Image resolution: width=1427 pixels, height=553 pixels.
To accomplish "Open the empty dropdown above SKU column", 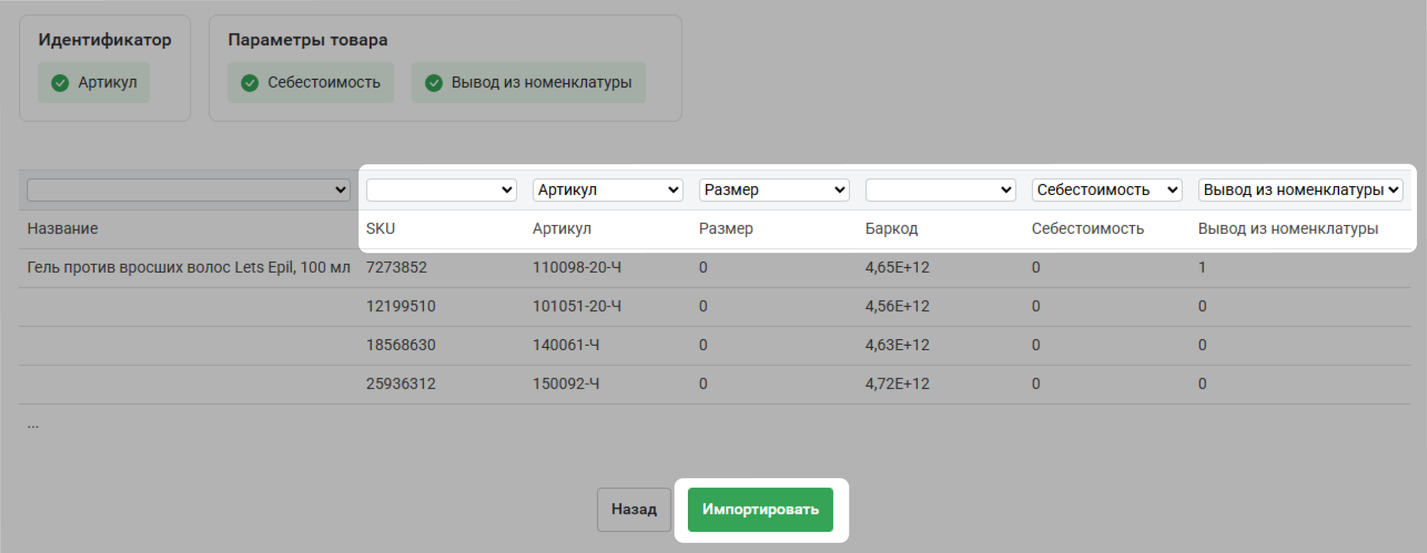I will click(x=441, y=190).
